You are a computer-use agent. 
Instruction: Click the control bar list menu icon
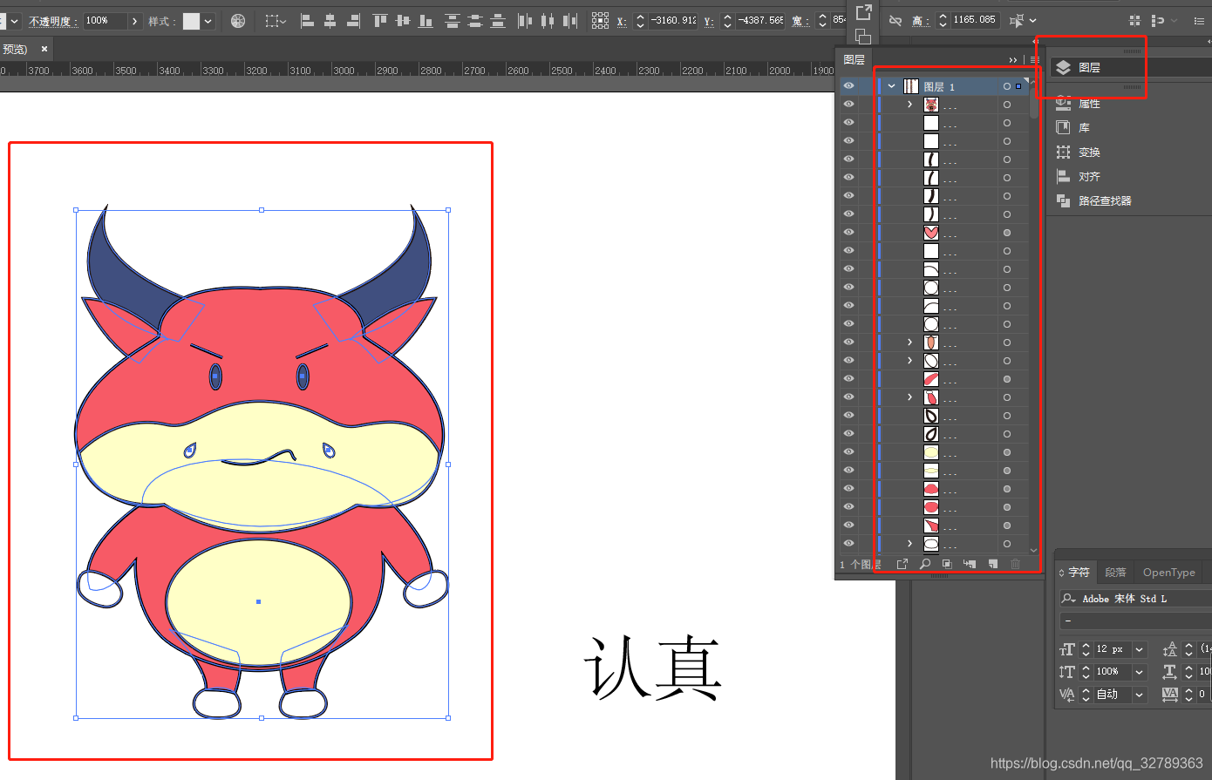click(x=1200, y=20)
